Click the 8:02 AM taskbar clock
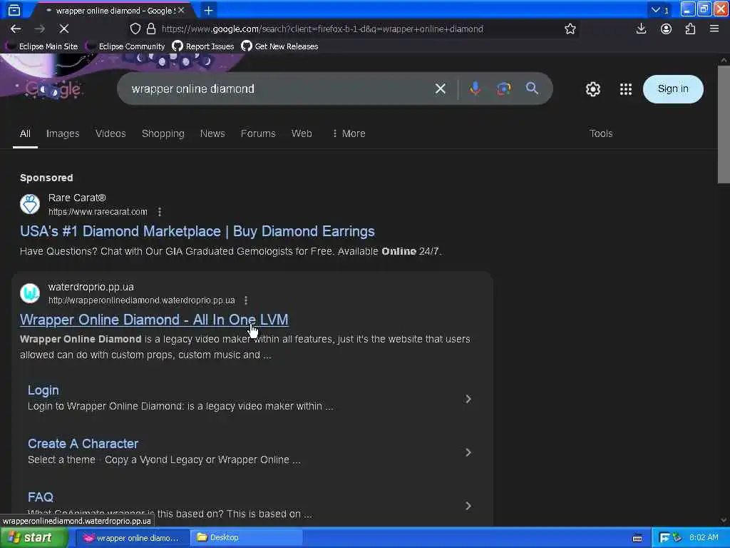The width and height of the screenshot is (730, 548). (x=704, y=538)
